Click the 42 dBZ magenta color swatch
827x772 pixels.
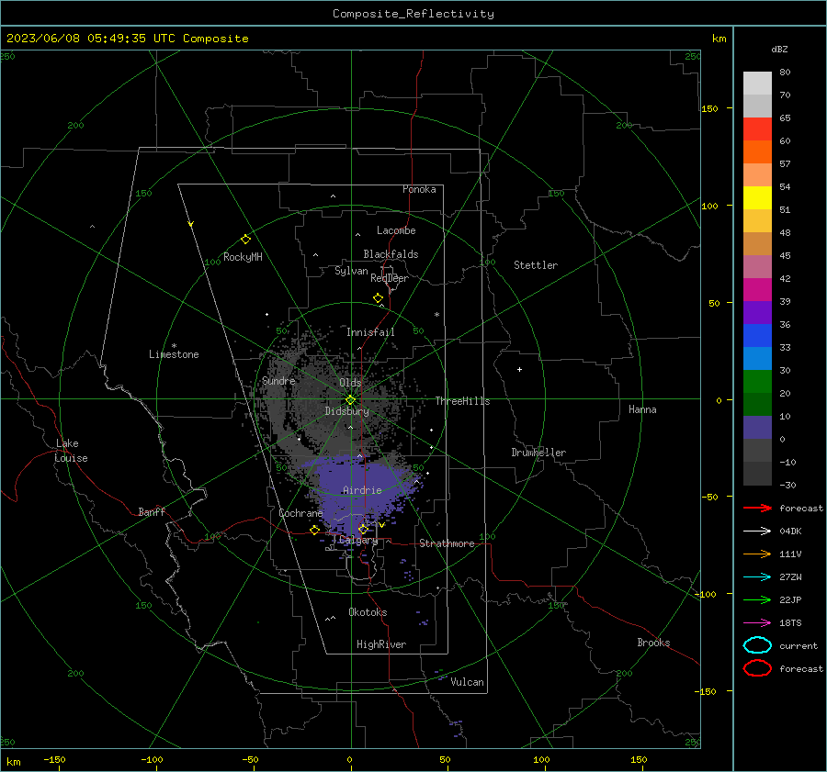coord(757,290)
